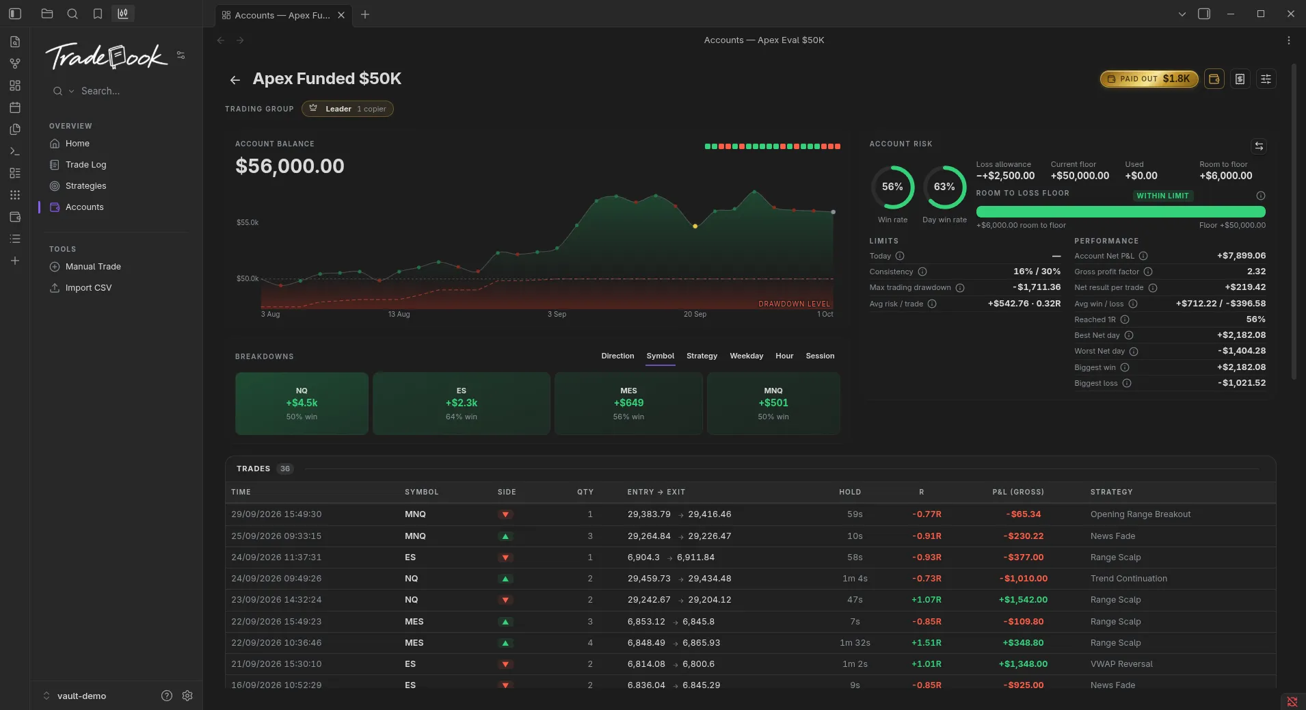Screen dimensions: 1306x710
Task: Switch breakdown to the Strategy tab
Action: point(702,356)
